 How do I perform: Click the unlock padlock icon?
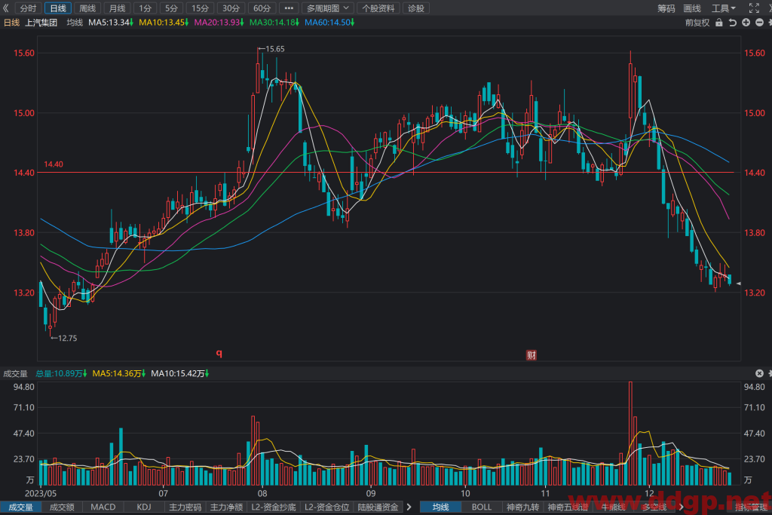coord(718,23)
